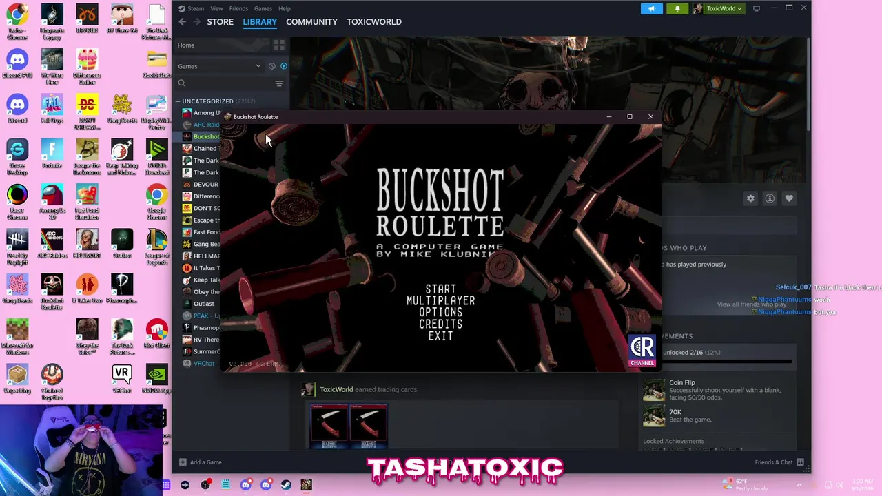The height and width of the screenshot is (496, 882).
Task: Open the Help menu
Action: (285, 8)
